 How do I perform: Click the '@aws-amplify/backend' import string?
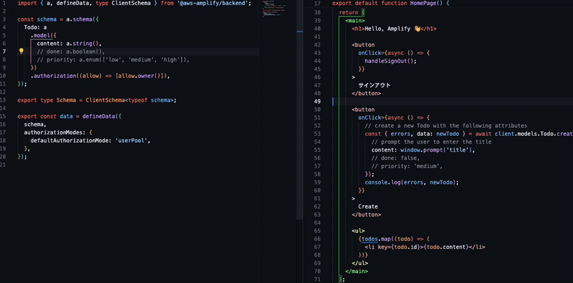coord(213,4)
